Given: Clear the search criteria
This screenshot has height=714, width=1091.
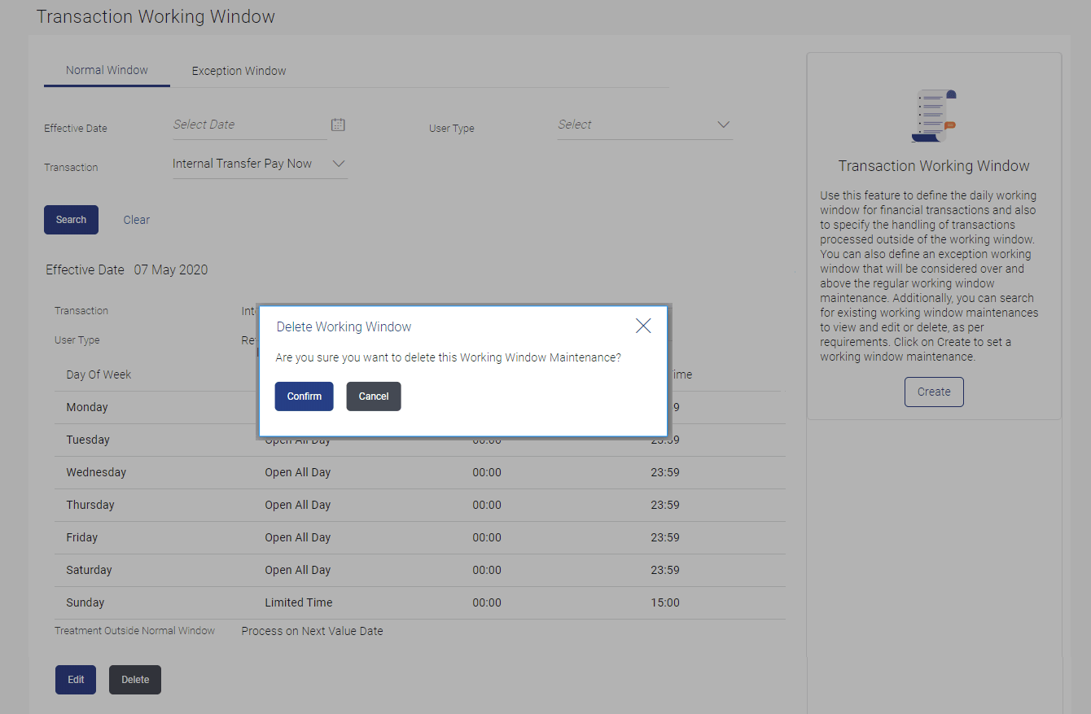Looking at the screenshot, I should (x=137, y=220).
